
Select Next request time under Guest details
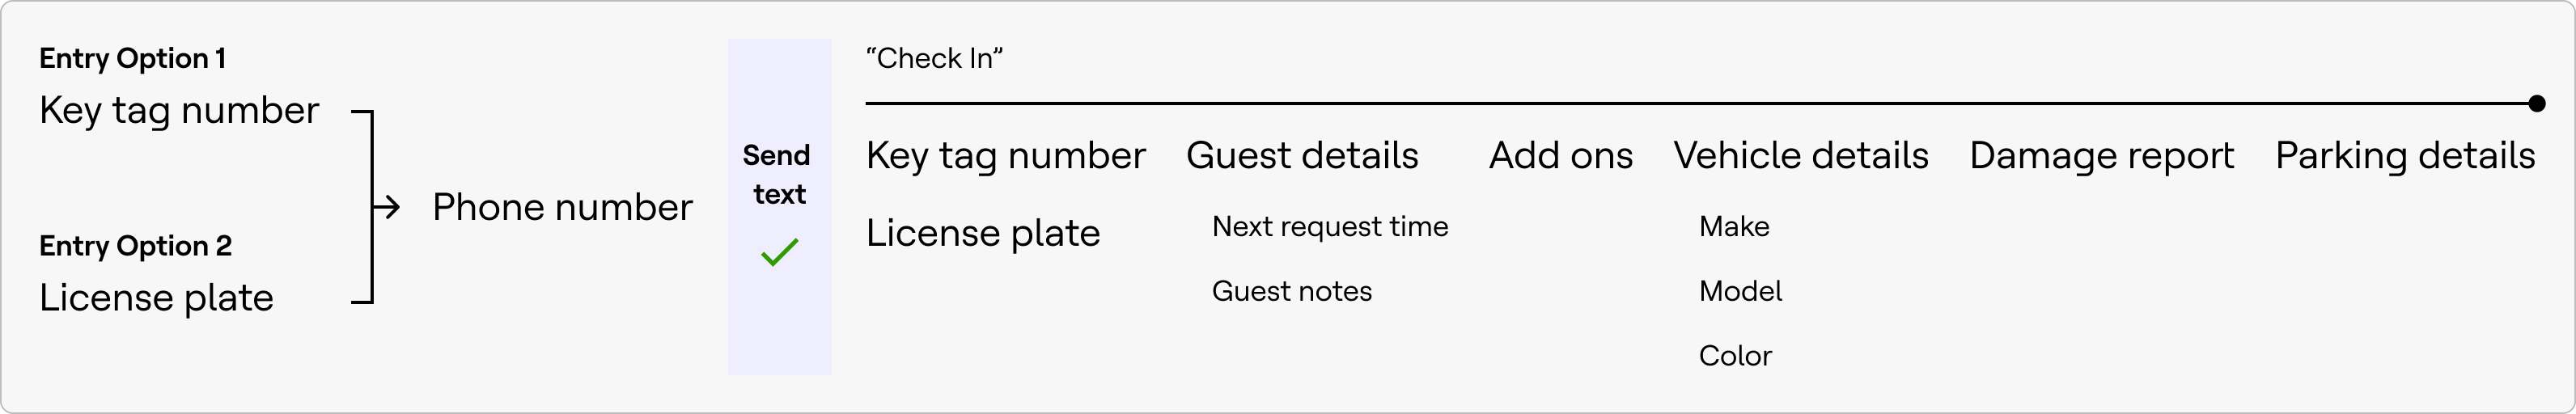pos(1330,227)
